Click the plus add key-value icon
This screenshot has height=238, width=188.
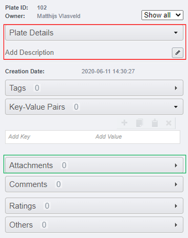(124, 123)
